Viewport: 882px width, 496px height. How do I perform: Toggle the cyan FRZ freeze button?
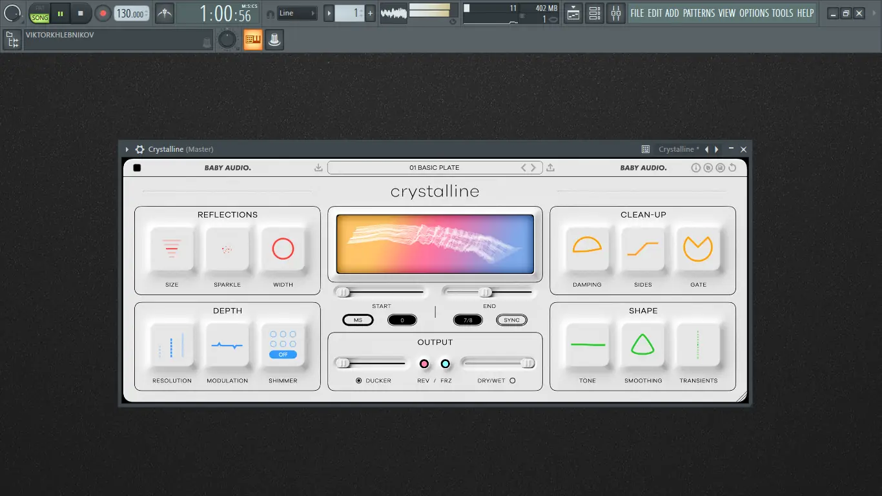click(446, 364)
